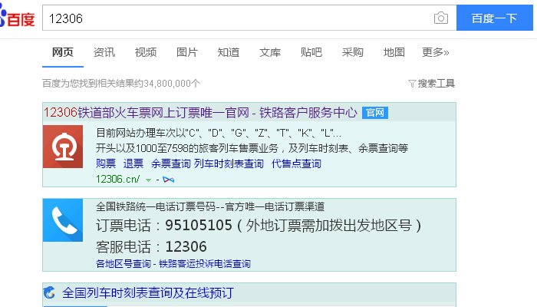
Task: Click the text 客服电话：12306
Action: coord(151,246)
